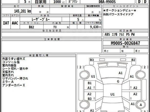Click the 乗車定員 header
This screenshot has height=112, width=150.
point(77,15)
